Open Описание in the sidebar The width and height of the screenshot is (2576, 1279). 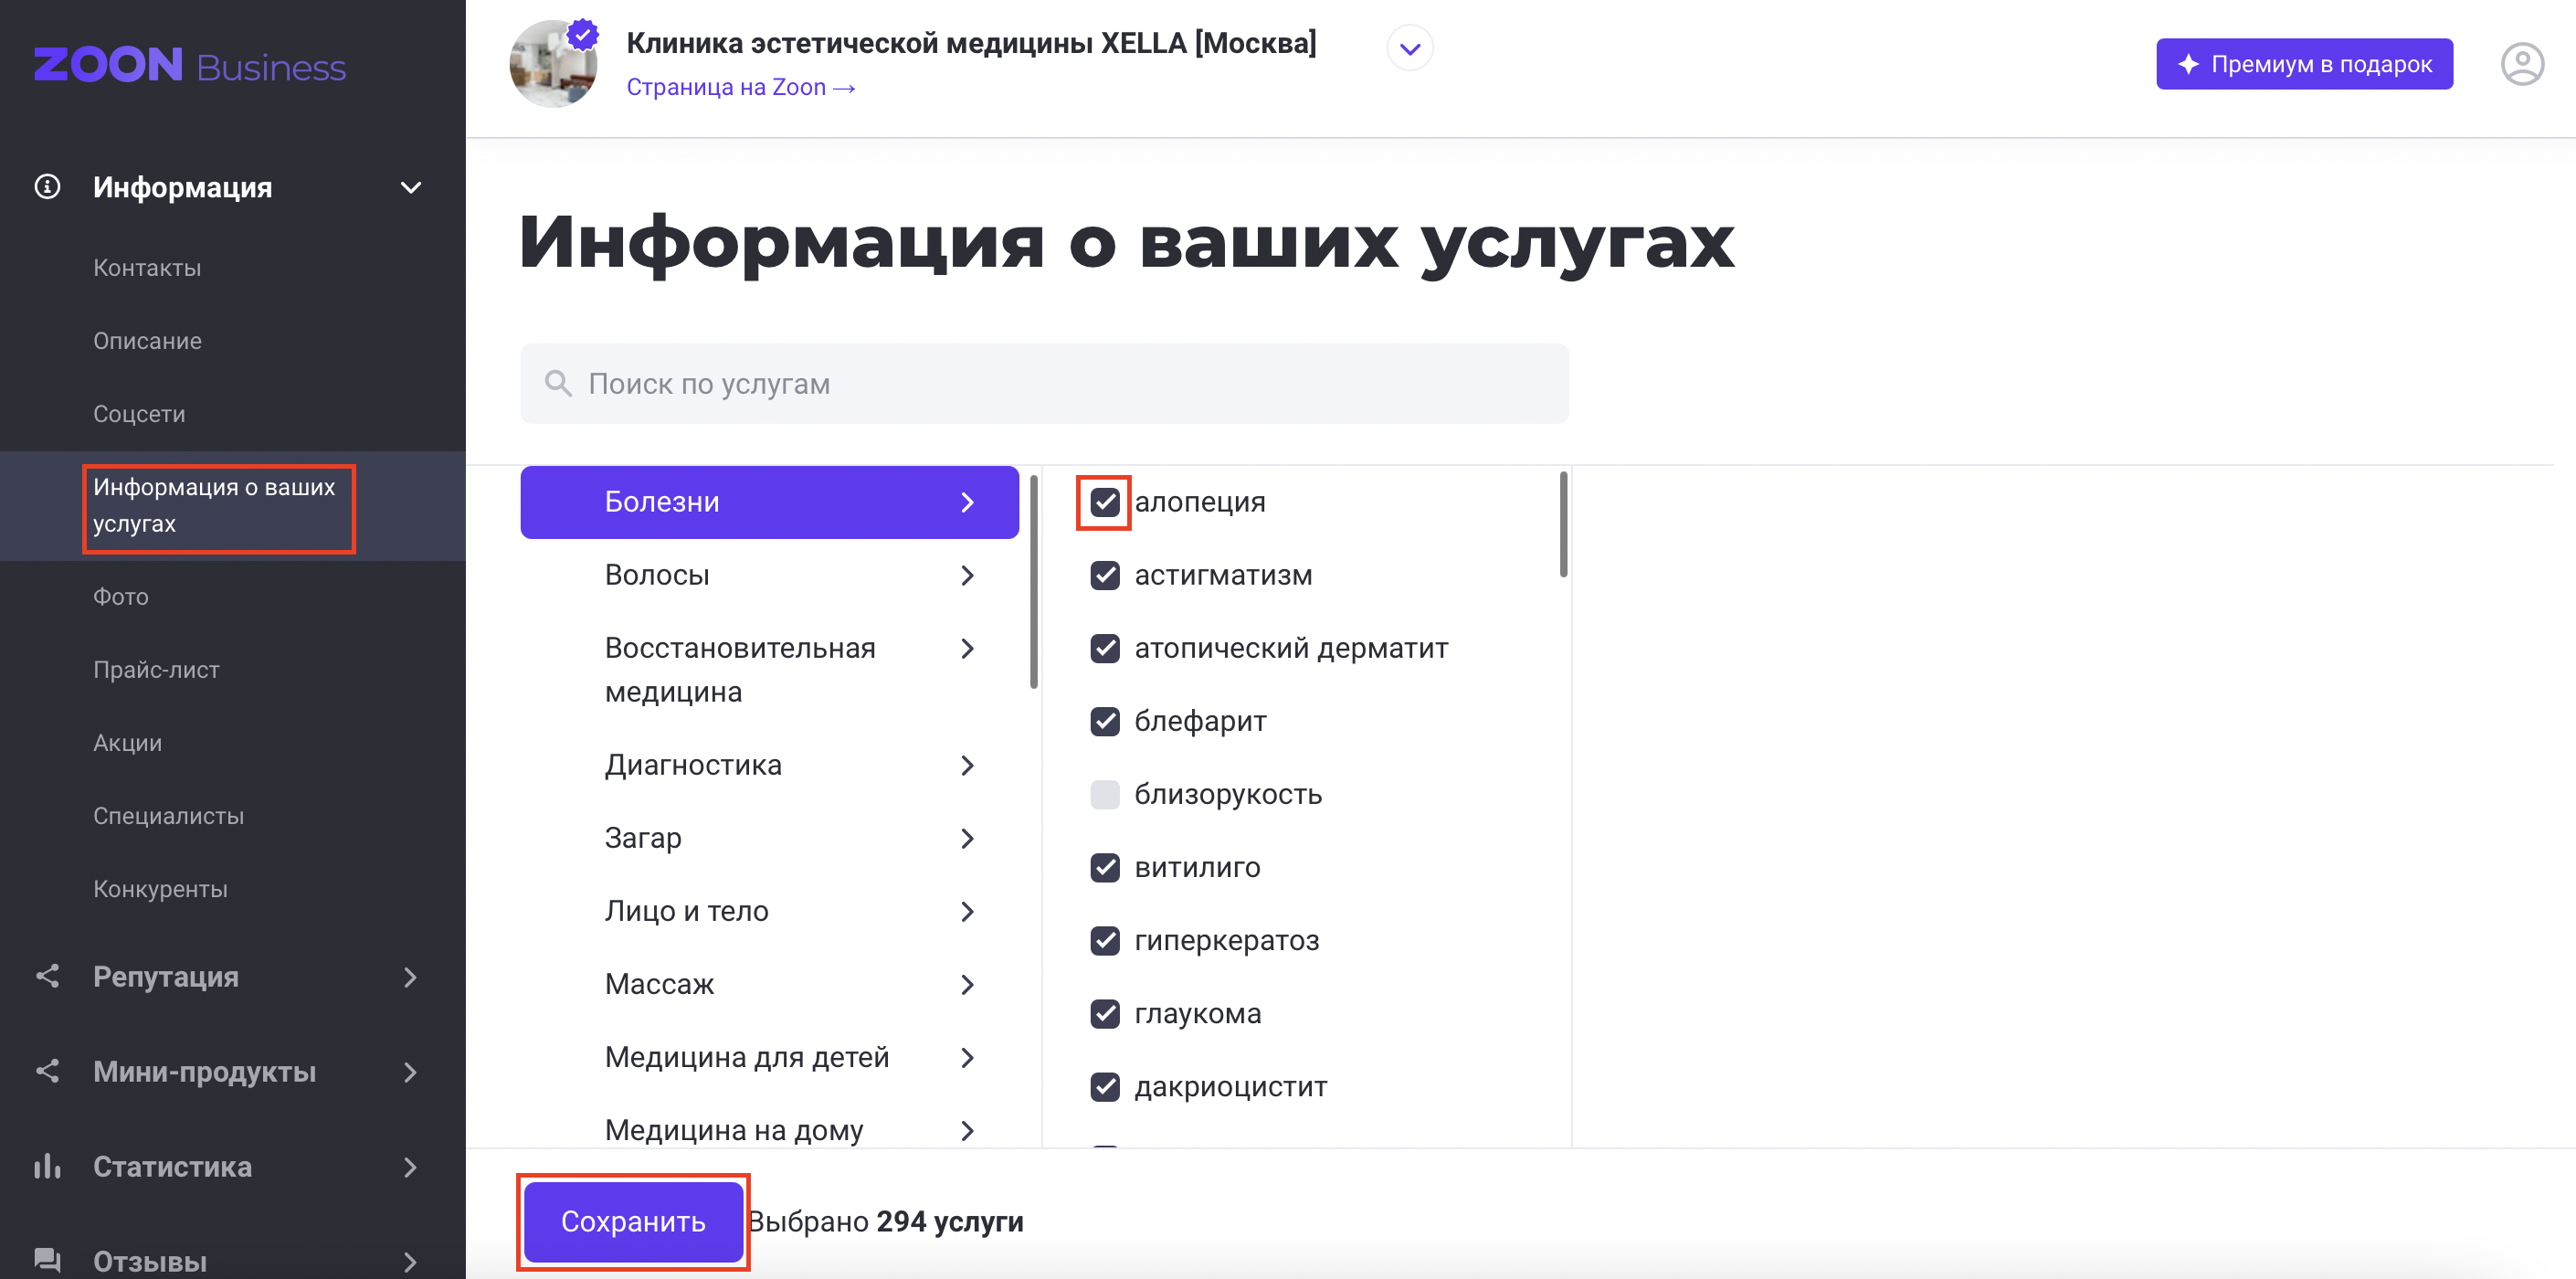(147, 341)
